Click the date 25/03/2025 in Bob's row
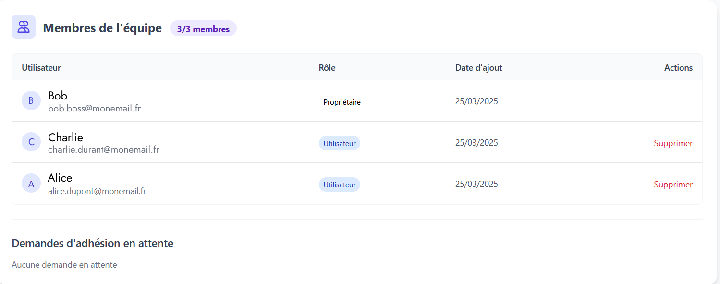 tap(476, 101)
